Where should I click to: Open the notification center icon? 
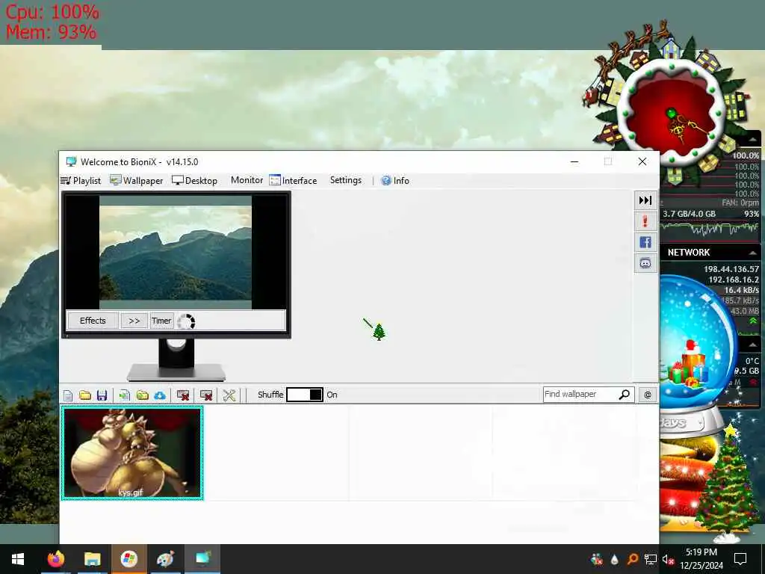tap(740, 559)
